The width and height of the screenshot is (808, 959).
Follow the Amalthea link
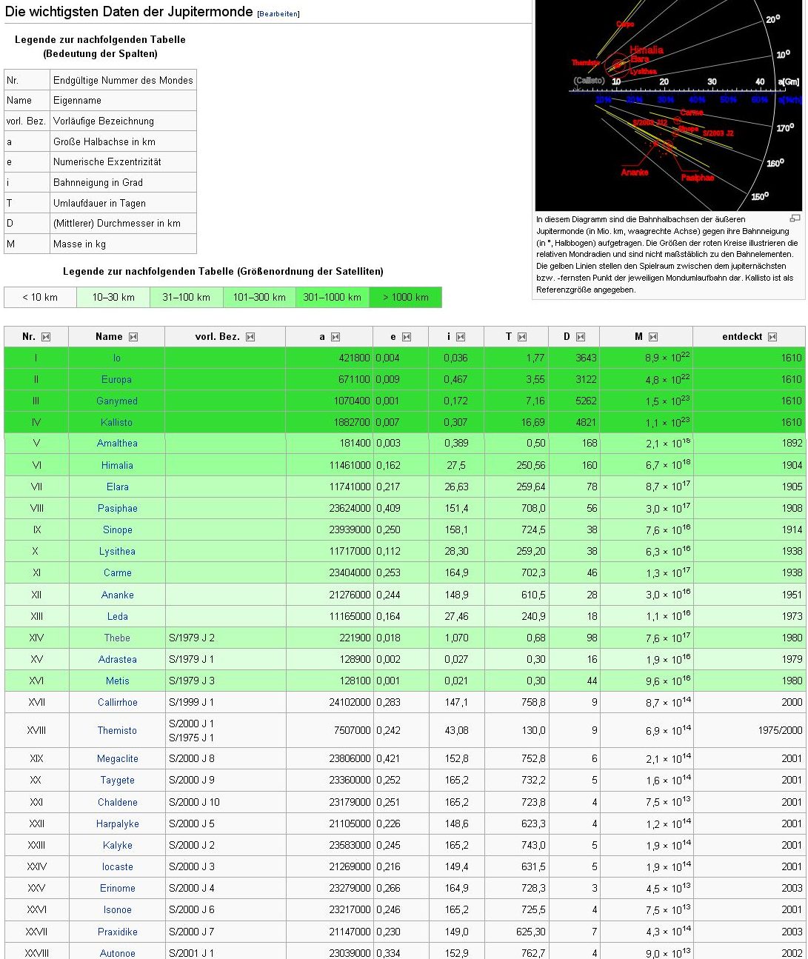[117, 444]
